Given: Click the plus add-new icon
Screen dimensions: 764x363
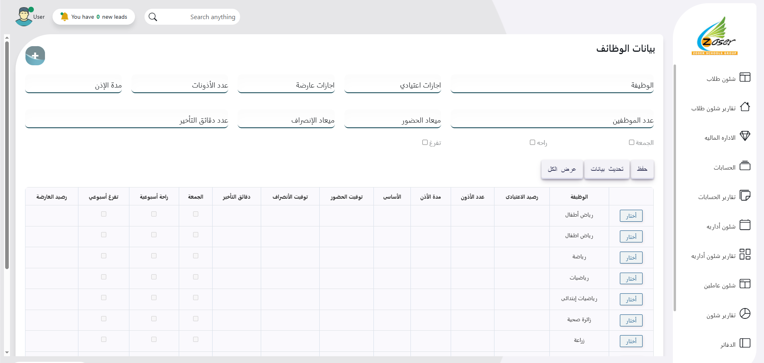Looking at the screenshot, I should pyautogui.click(x=35, y=56).
